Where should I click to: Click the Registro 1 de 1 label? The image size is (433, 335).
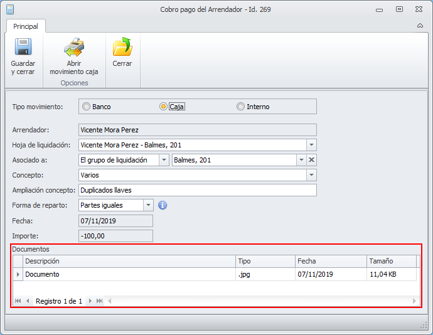[59, 301]
